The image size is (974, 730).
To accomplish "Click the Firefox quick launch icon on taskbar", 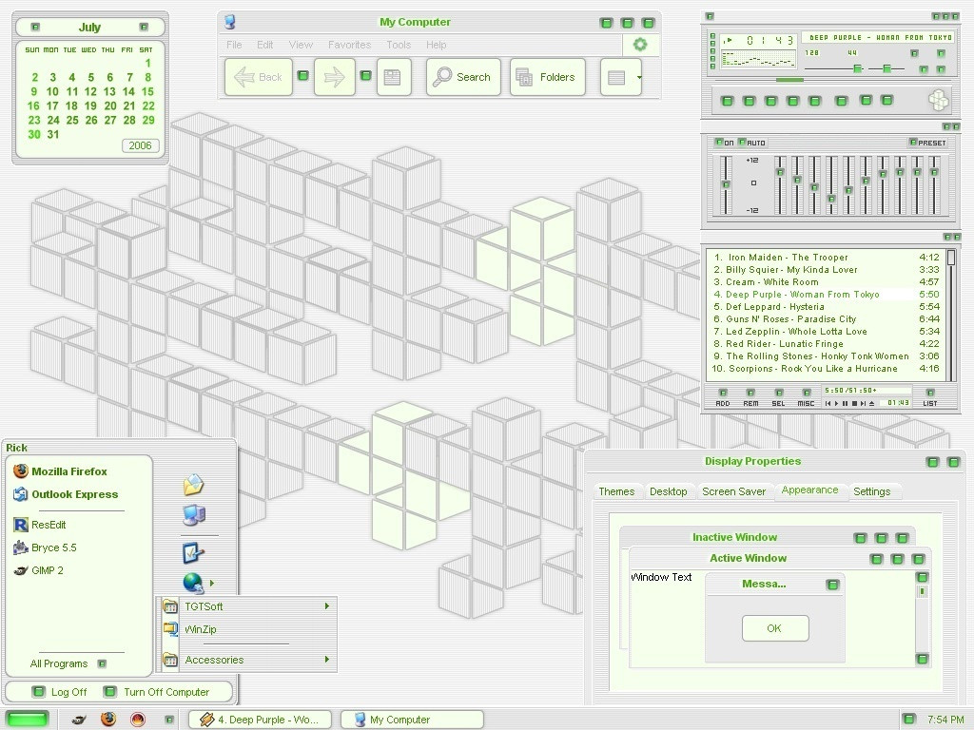I will 108,720.
